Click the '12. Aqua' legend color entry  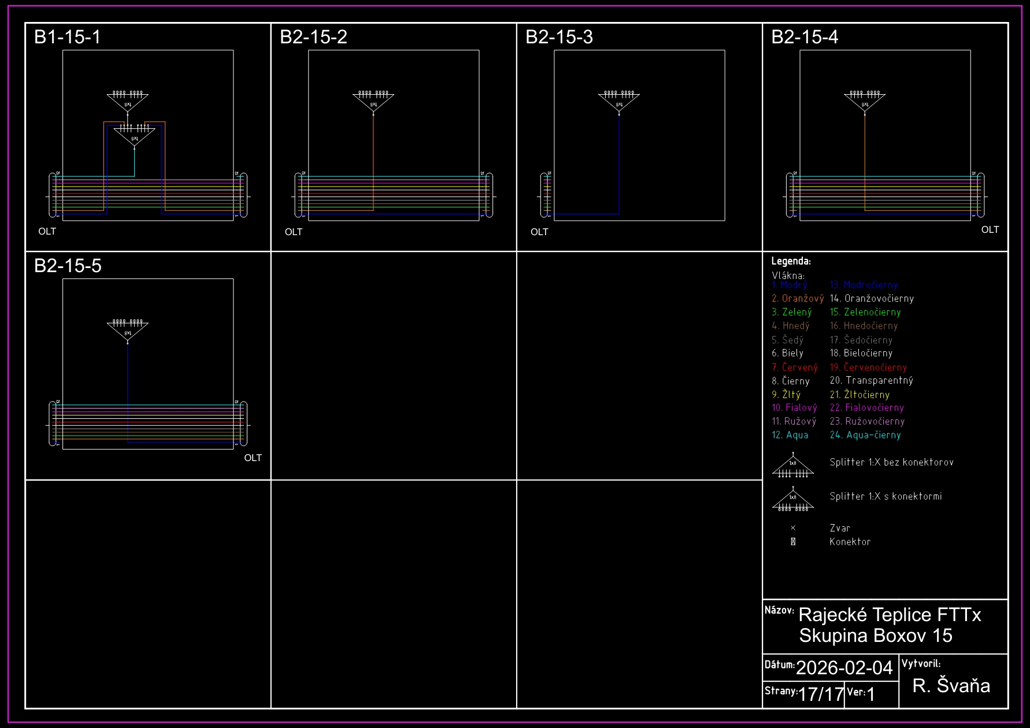[x=790, y=435]
